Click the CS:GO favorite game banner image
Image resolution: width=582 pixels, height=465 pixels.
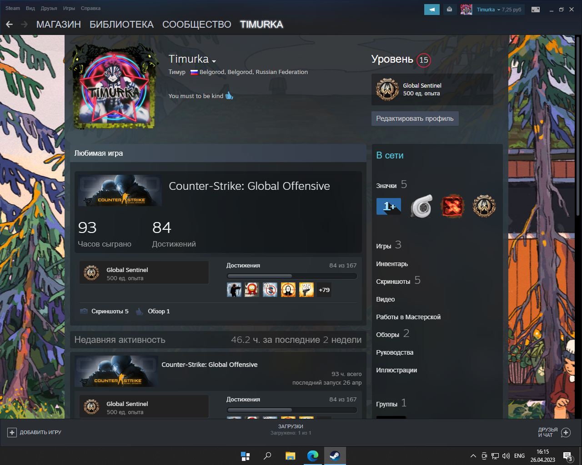pyautogui.click(x=120, y=191)
